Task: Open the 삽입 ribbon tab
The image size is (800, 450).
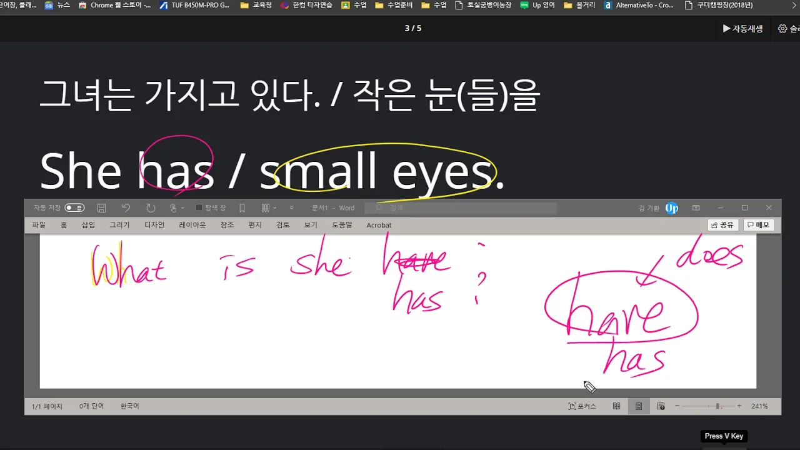Action: pyautogui.click(x=88, y=225)
